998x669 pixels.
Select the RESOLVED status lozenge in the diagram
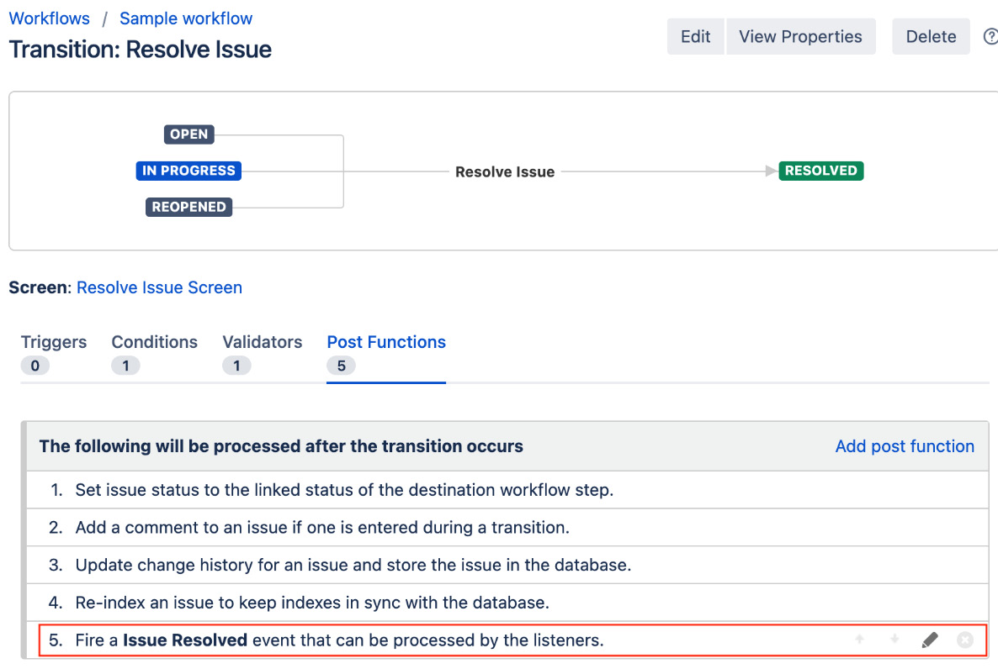(820, 170)
